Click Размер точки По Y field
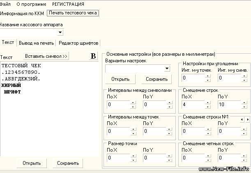 pos(154,158)
